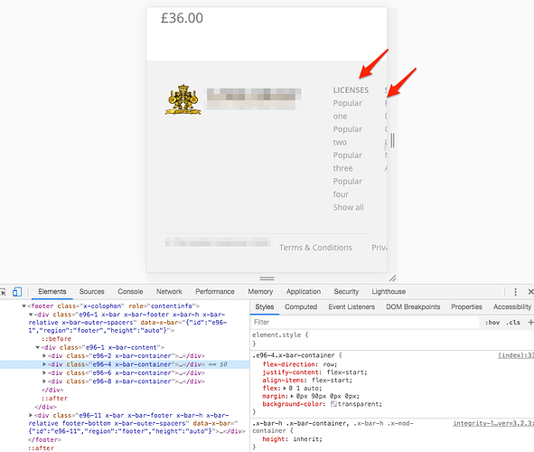Grab the corner resize handle of the viewport

click(393, 278)
